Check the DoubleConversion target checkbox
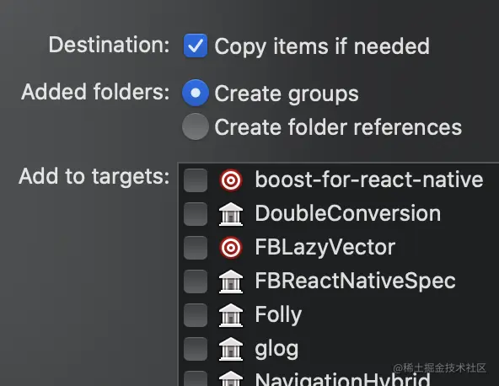The height and width of the screenshot is (386, 499). [196, 214]
